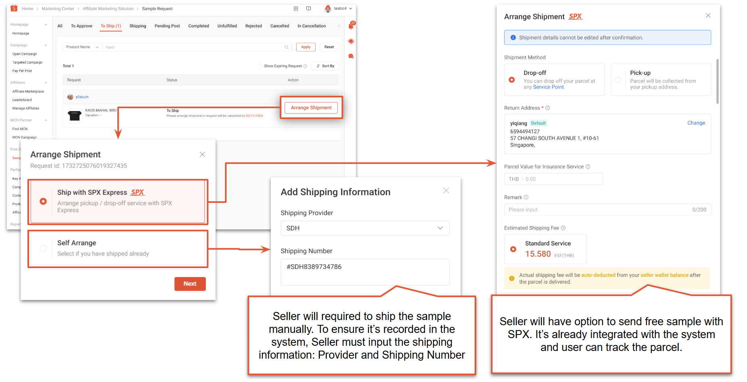This screenshot has width=747, height=382.
Task: Switch to the Completed tab
Action: [199, 26]
